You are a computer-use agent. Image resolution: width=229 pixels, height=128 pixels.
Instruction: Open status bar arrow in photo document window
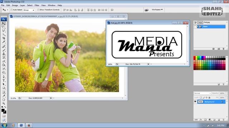[51, 98]
